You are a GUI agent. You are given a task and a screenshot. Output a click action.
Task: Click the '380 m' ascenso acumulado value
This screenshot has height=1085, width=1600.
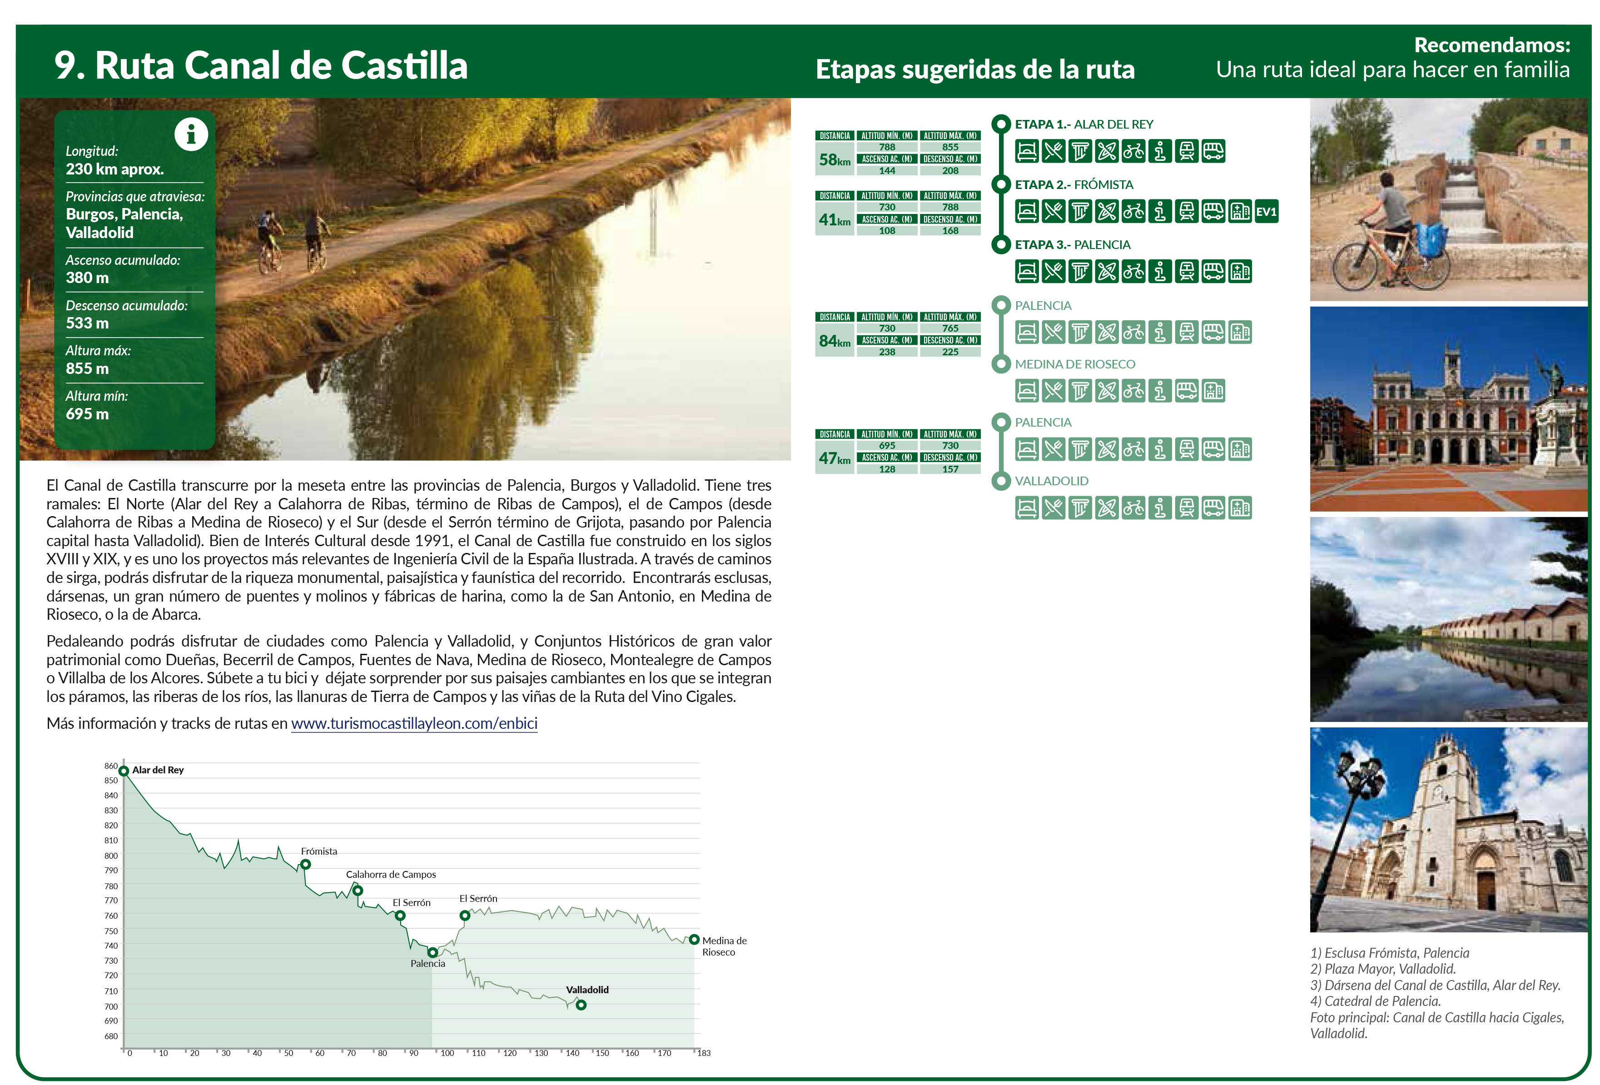point(87,278)
